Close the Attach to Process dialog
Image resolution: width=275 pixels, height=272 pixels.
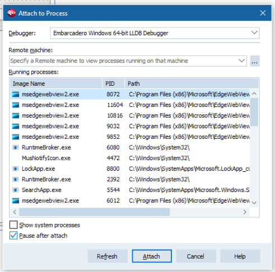click(263, 13)
